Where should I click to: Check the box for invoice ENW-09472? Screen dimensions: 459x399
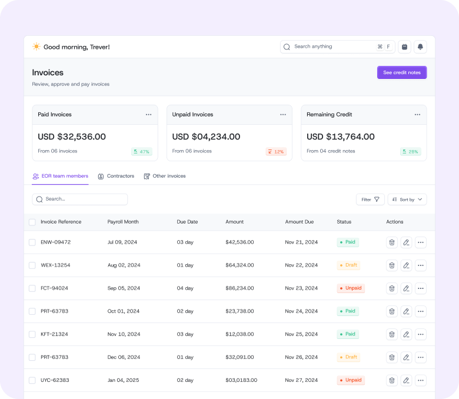(32, 242)
